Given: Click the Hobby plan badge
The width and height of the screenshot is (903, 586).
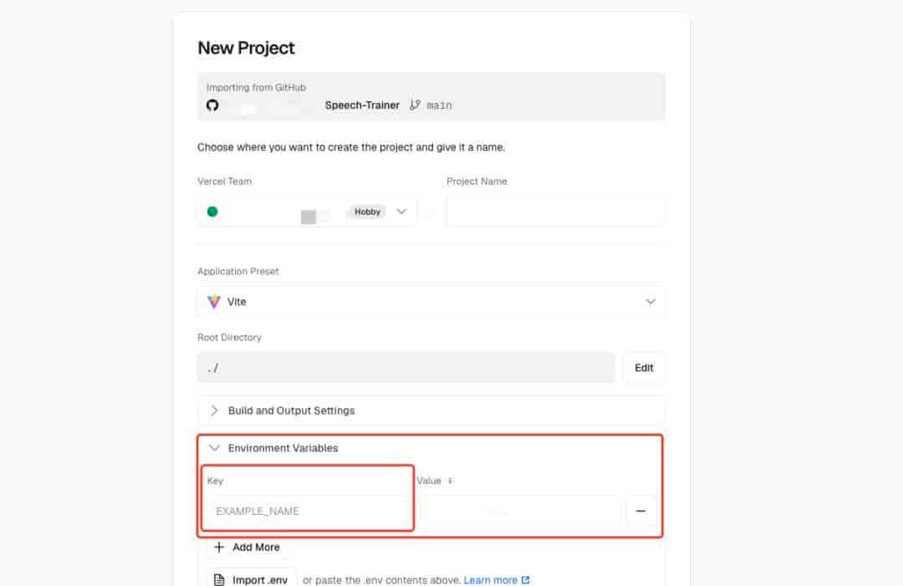Looking at the screenshot, I should [x=367, y=212].
